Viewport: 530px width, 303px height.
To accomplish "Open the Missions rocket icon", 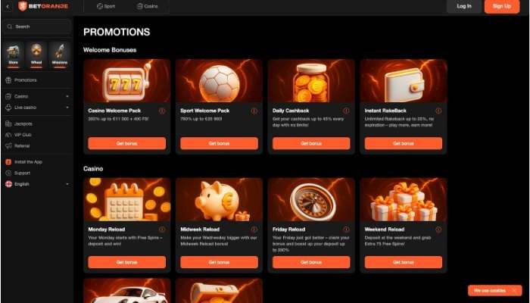I will pos(60,55).
